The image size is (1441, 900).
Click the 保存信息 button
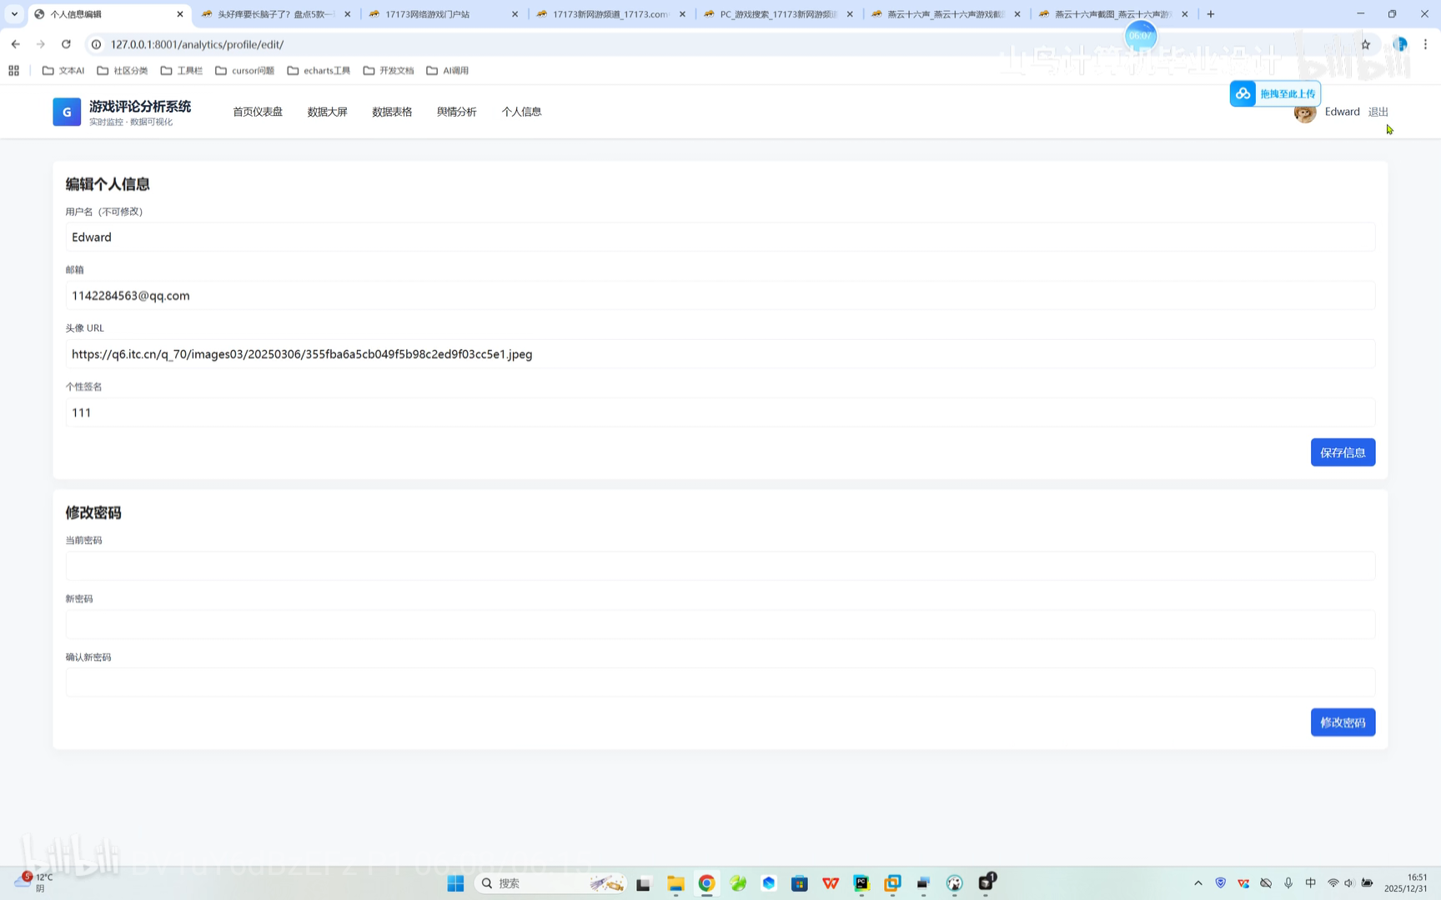pyautogui.click(x=1343, y=452)
